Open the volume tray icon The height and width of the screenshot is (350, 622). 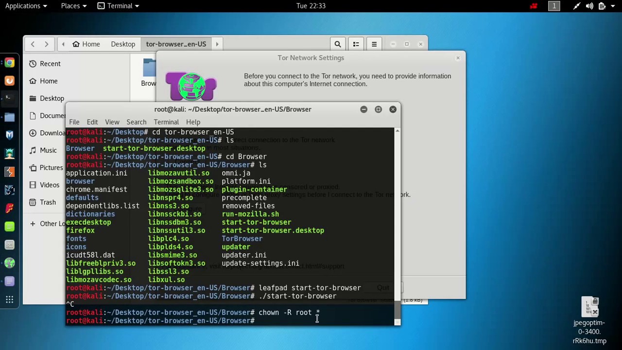(x=589, y=6)
